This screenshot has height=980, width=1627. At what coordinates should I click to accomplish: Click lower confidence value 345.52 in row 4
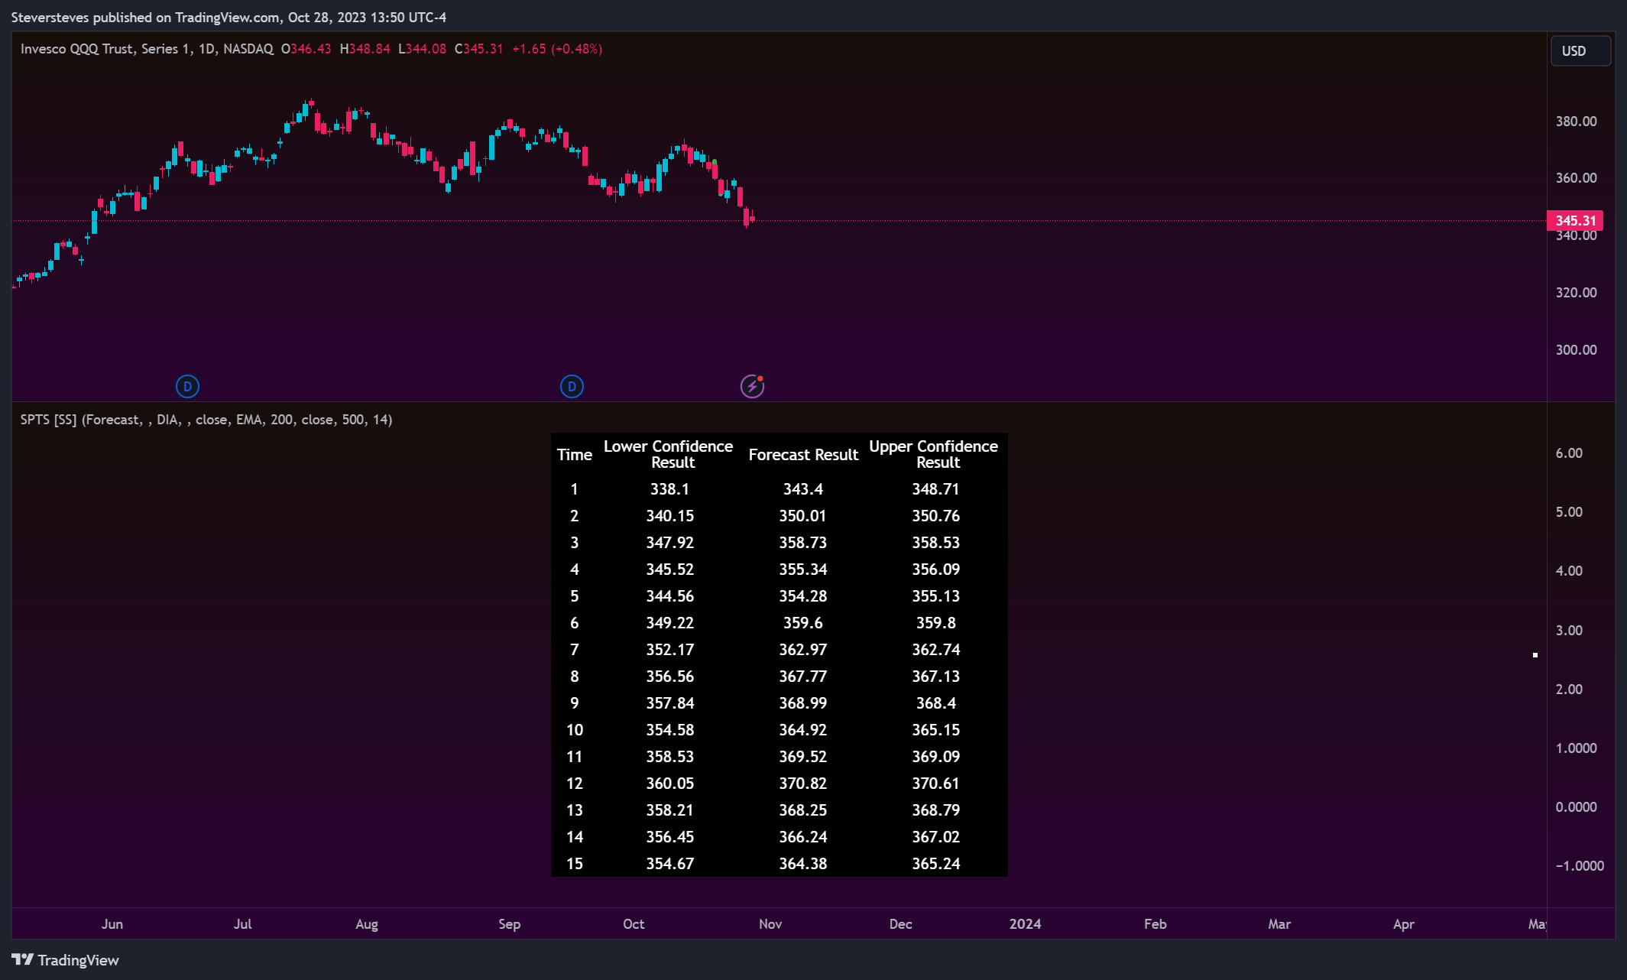pos(670,570)
